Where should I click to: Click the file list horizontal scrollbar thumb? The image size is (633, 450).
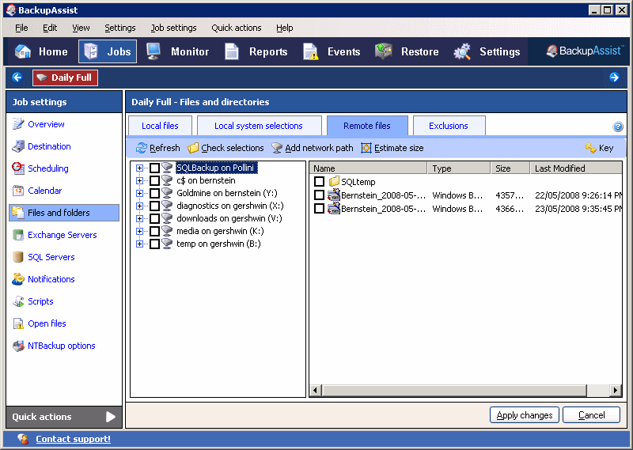pyautogui.click(x=454, y=390)
